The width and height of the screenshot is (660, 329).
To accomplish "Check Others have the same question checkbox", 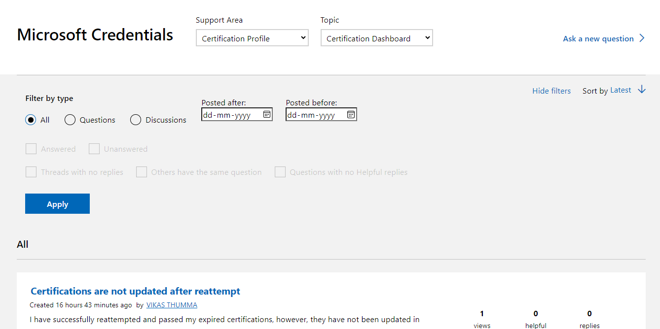I will click(x=142, y=172).
